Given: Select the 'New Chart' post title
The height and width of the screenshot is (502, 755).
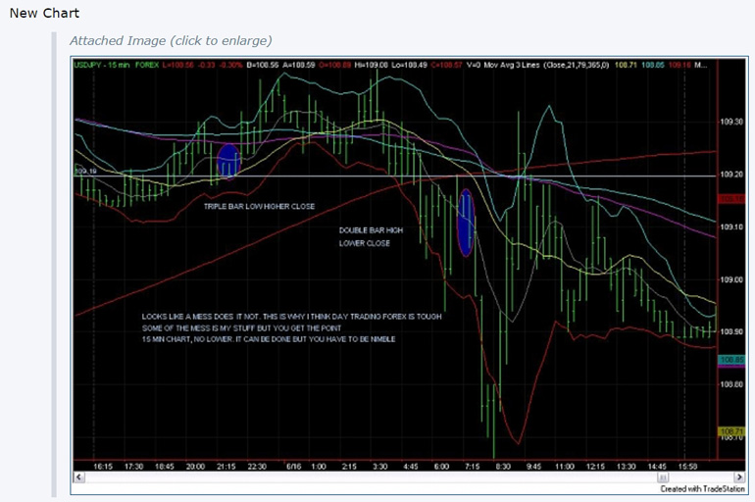Looking at the screenshot, I should (x=44, y=13).
